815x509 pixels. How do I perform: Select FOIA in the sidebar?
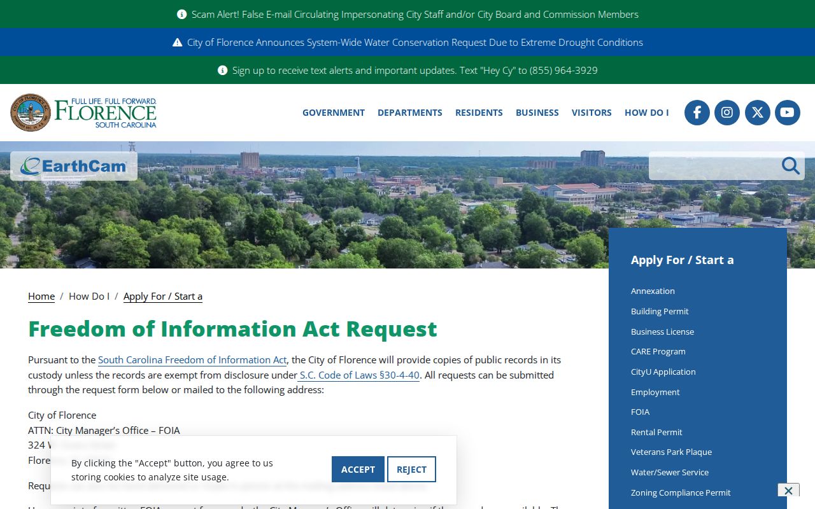(640, 412)
